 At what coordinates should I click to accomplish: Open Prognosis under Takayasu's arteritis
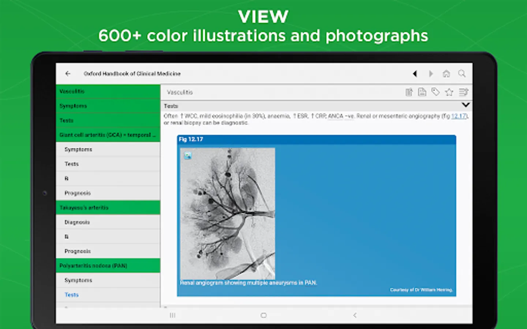108,251
